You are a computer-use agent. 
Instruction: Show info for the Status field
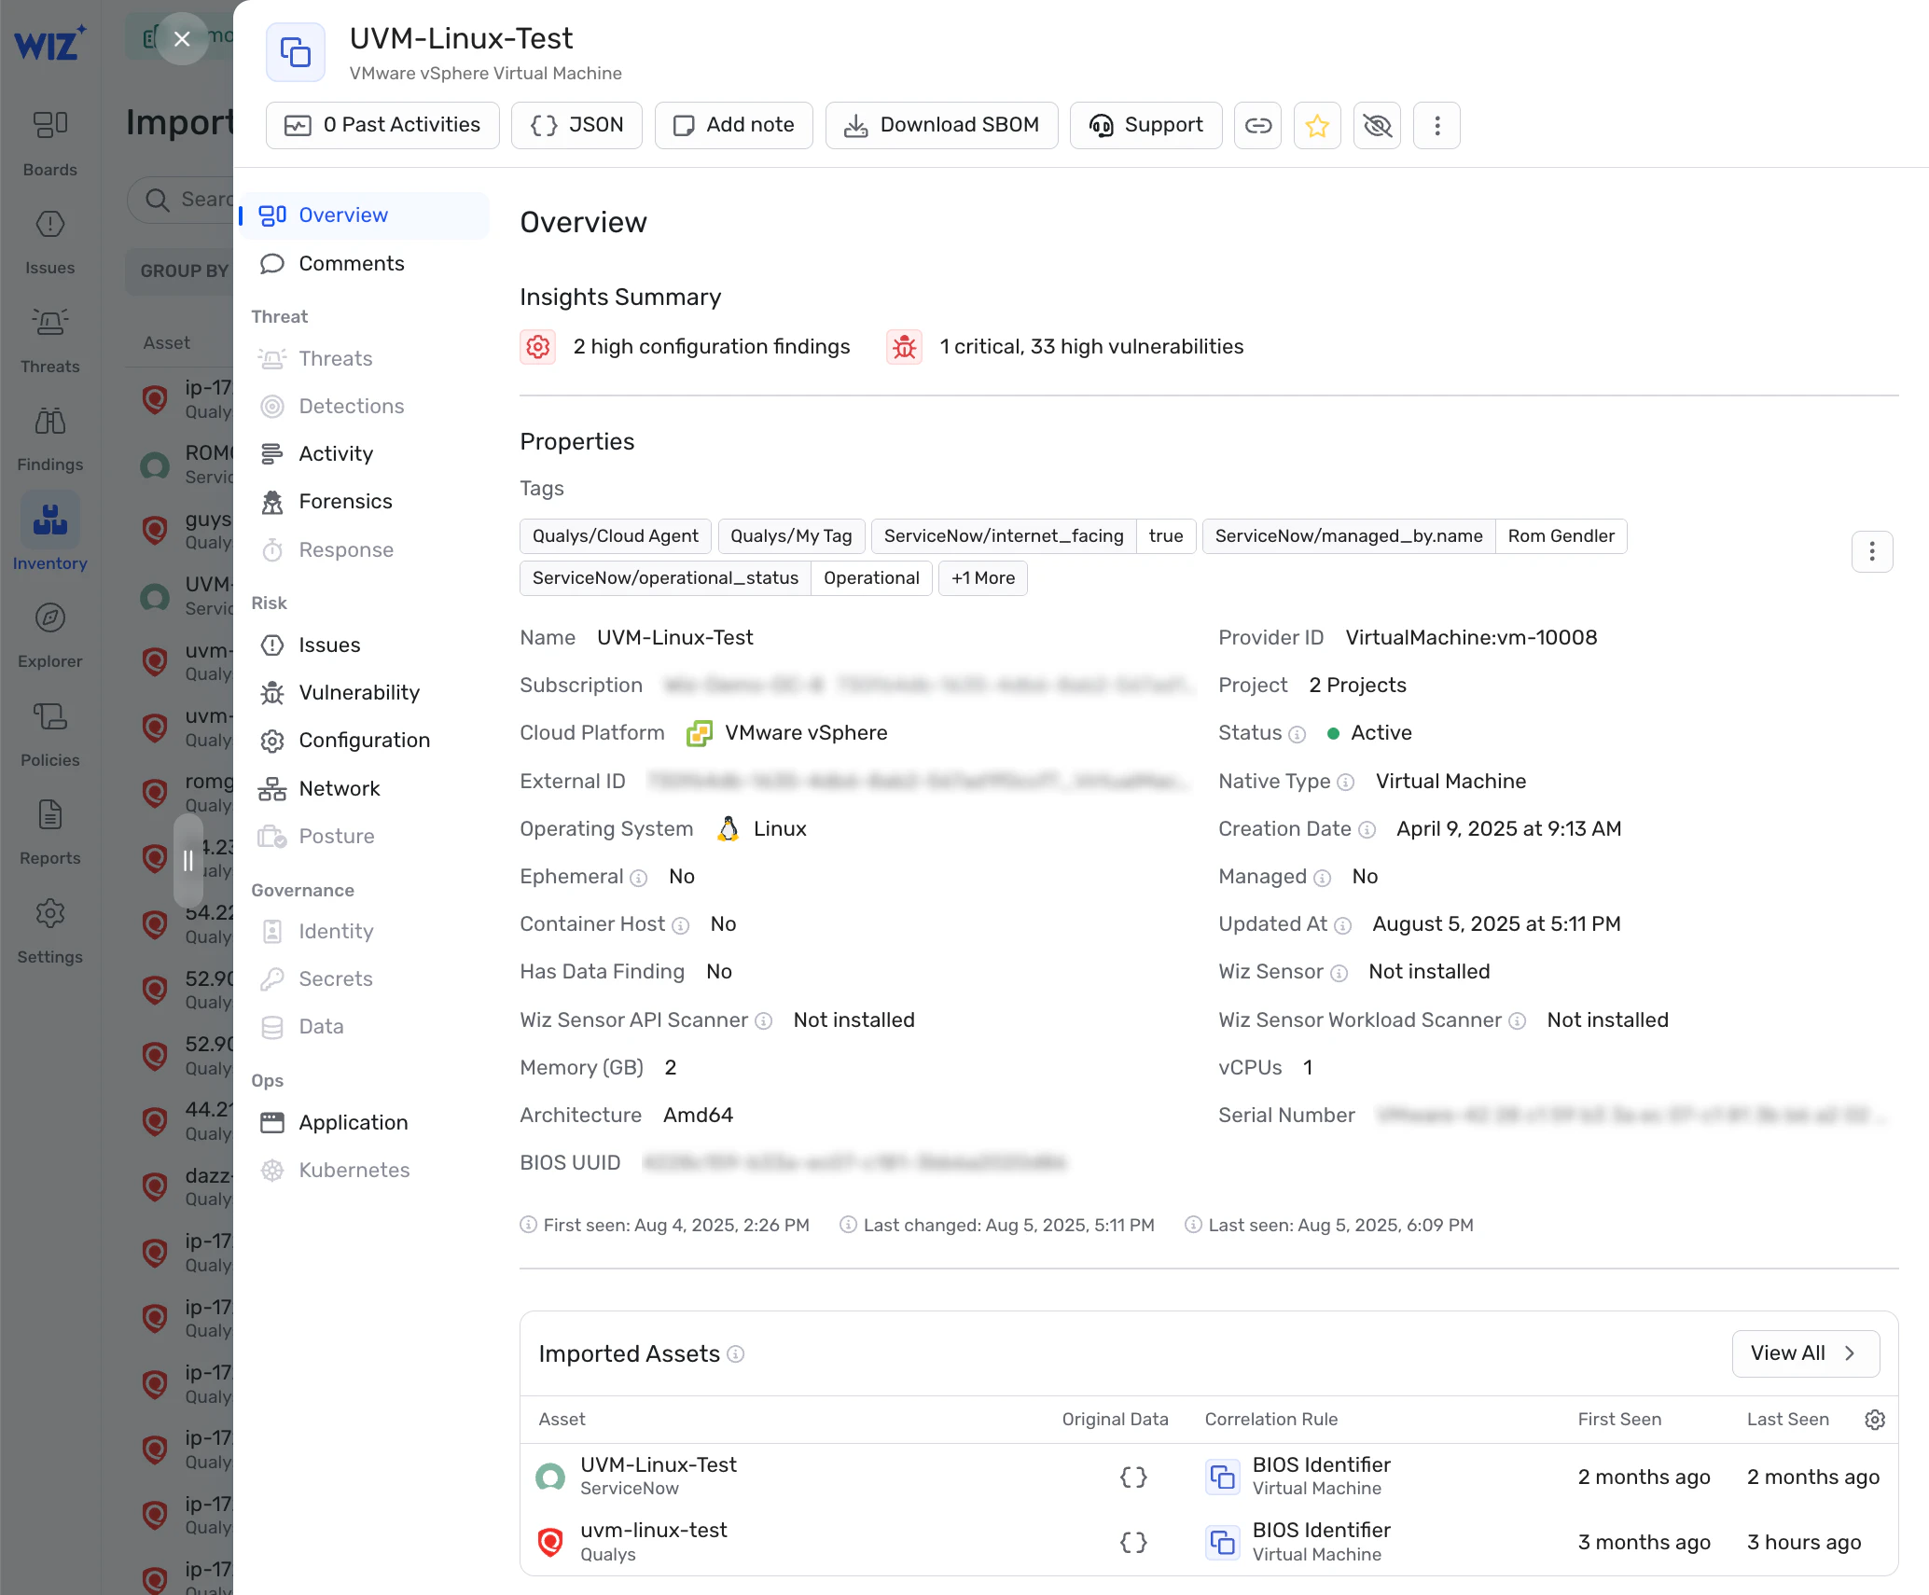click(1298, 735)
